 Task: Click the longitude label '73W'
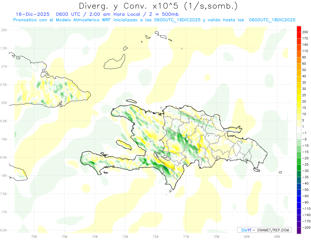[x=125, y=237]
